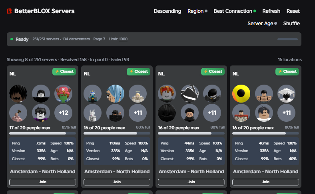315x194 pixels.
Task: Join the 40ms Amsterdam server
Action: tap(265, 182)
